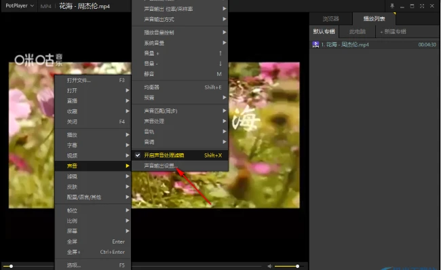Select the 默认专辑 album tab

coord(324,31)
